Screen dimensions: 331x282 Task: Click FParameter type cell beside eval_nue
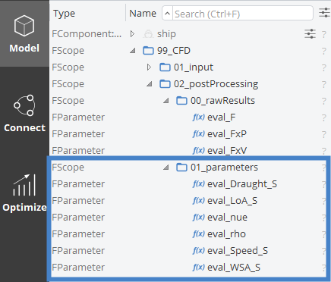(x=78, y=218)
